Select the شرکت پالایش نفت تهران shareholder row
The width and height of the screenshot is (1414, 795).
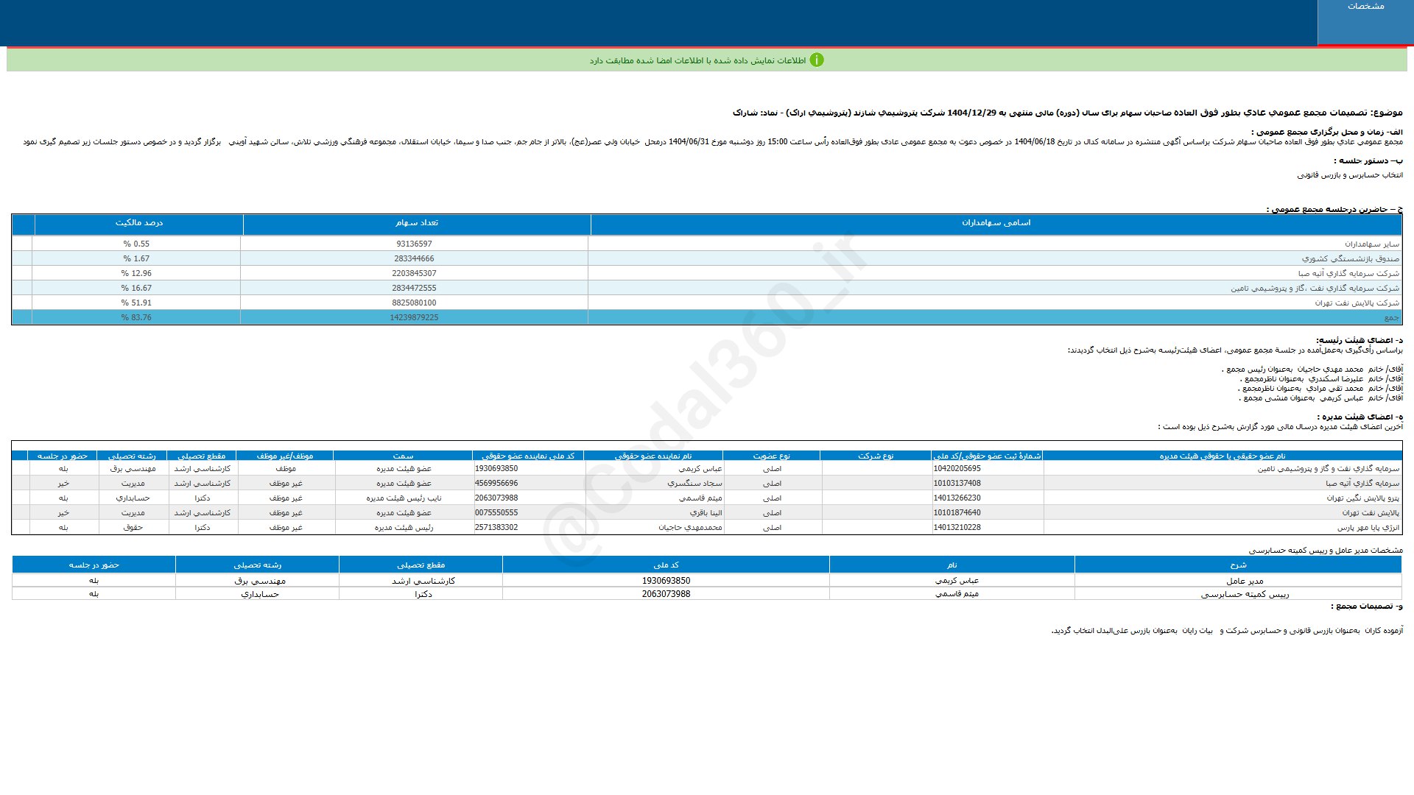point(1357,303)
